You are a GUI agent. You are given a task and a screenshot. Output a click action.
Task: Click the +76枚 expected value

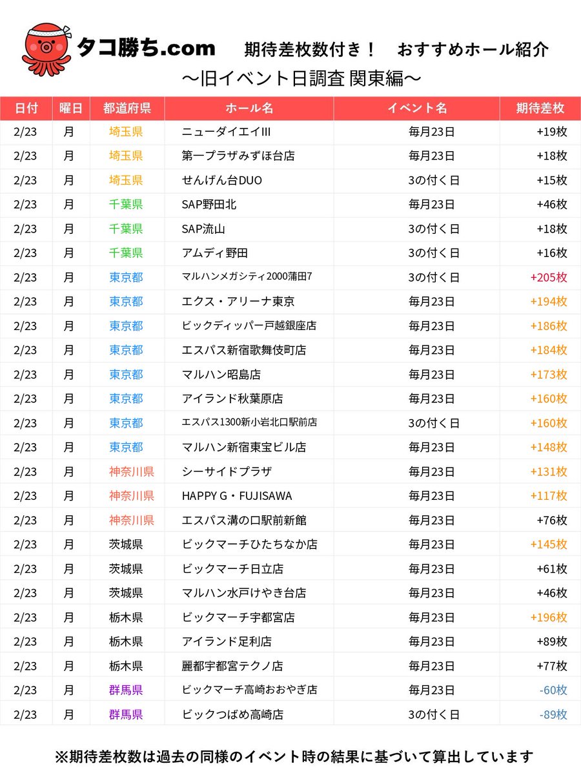click(x=552, y=520)
